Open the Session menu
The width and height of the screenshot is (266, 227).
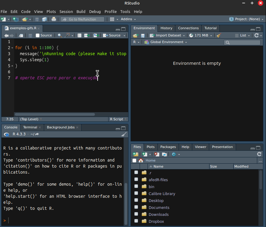pyautogui.click(x=66, y=11)
